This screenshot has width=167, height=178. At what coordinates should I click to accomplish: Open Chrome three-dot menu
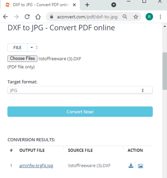tap(160, 17)
